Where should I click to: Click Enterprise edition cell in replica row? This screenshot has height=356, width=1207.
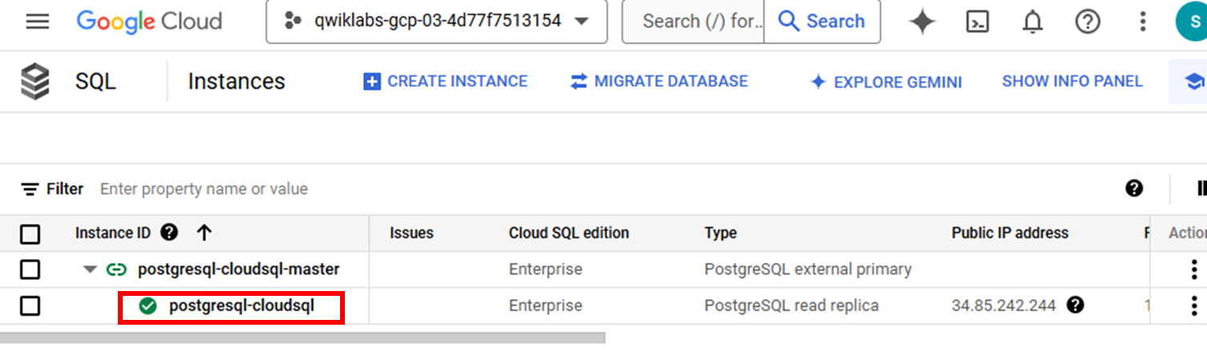545,305
